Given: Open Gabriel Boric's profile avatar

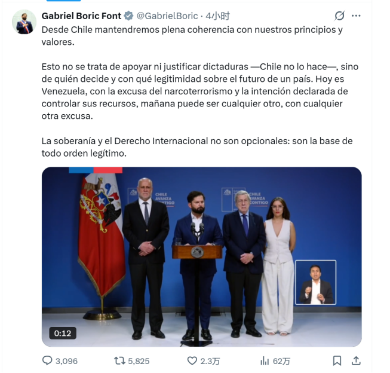Looking at the screenshot, I should [x=24, y=22].
